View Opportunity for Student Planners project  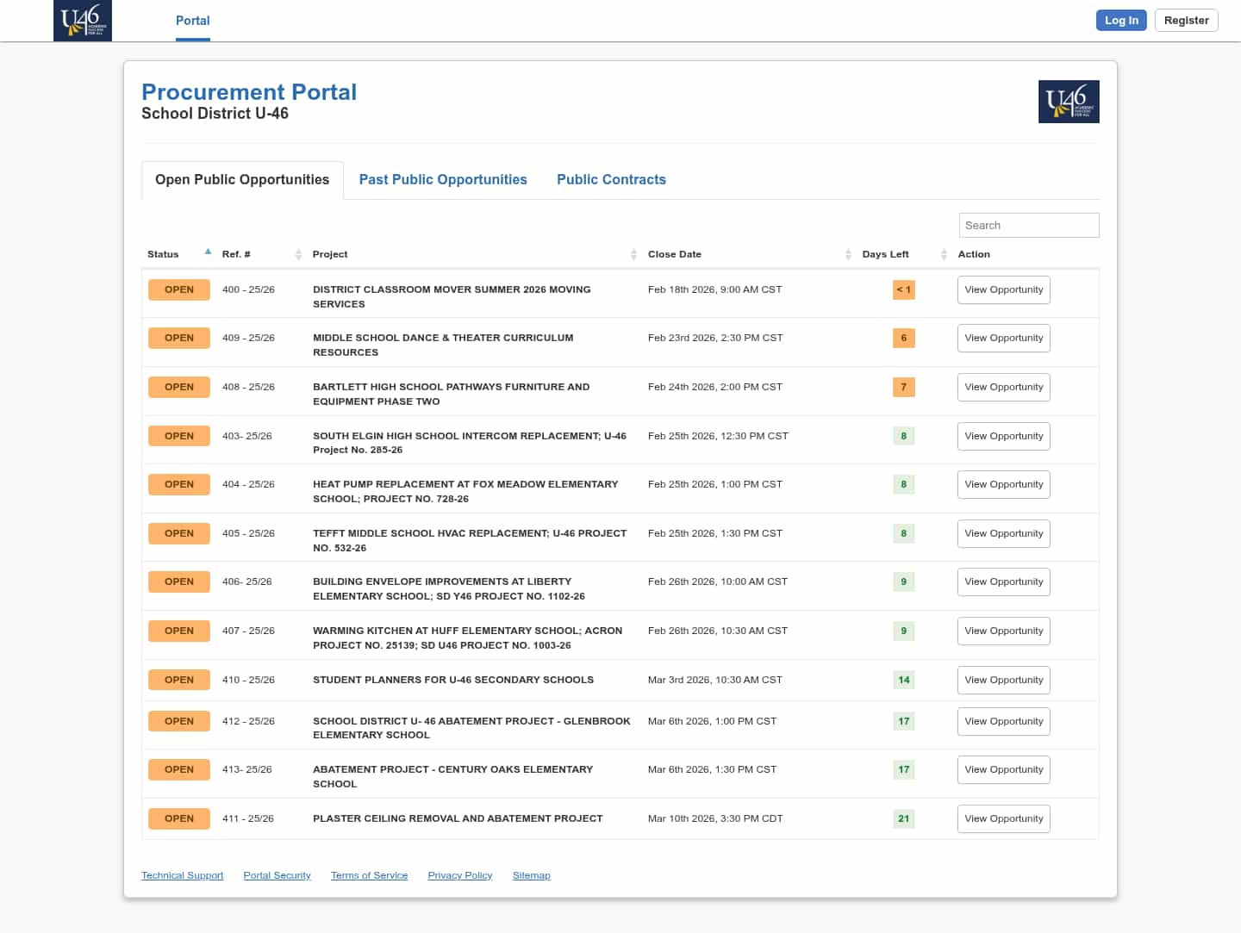tap(1003, 681)
